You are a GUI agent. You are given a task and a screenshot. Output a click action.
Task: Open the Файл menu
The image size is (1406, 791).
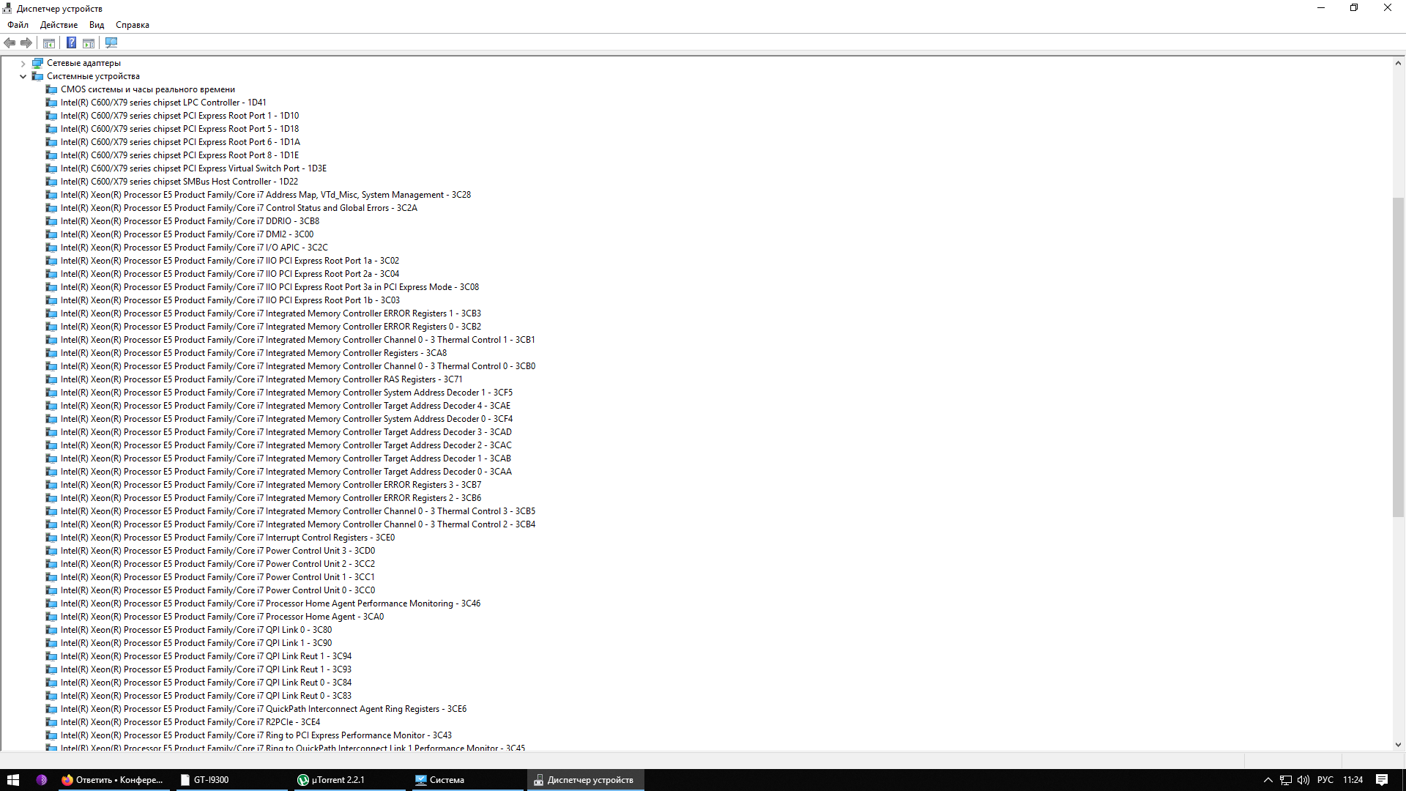click(x=18, y=25)
